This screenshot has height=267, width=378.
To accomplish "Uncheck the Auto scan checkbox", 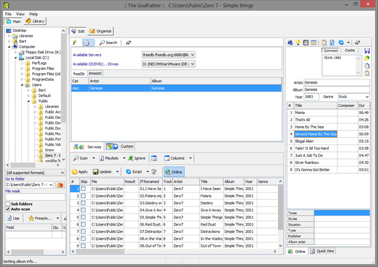I will click(x=8, y=209).
